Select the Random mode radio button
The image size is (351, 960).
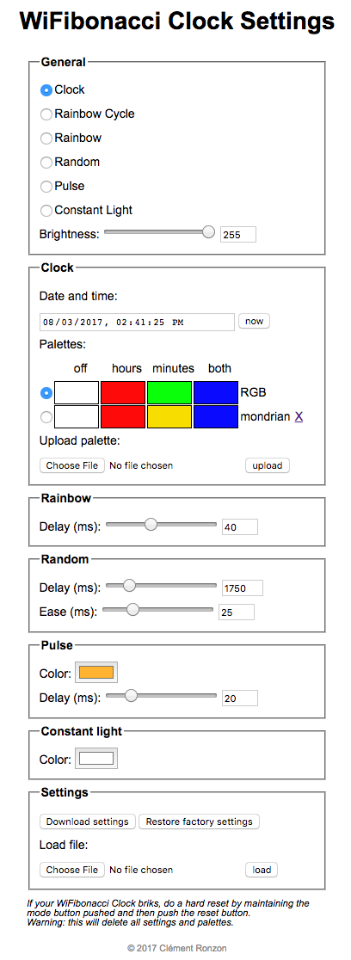[x=46, y=163]
